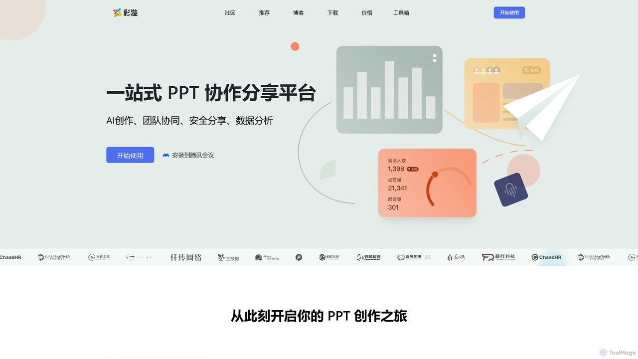Image resolution: width=638 pixels, height=359 pixels.
Task: Go to the 推荐 page
Action: (264, 13)
